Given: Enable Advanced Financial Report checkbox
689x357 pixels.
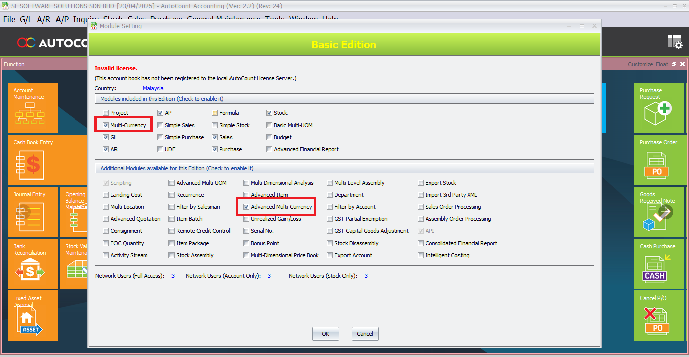Looking at the screenshot, I should [269, 149].
